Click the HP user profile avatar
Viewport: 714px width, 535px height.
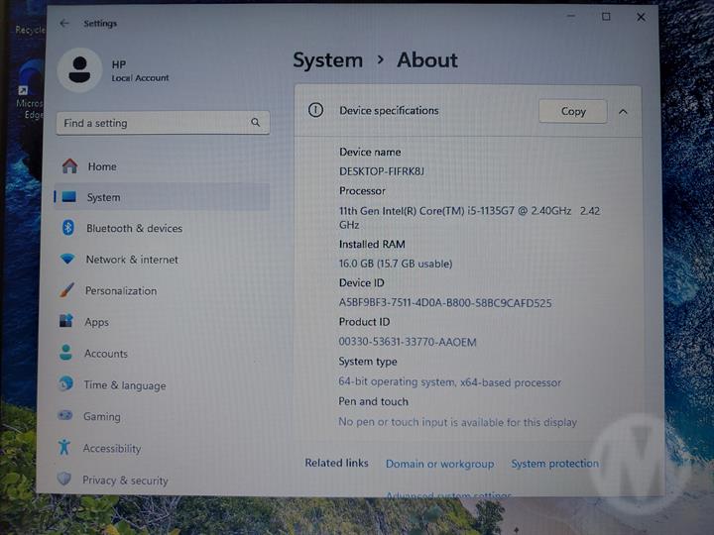[79, 69]
